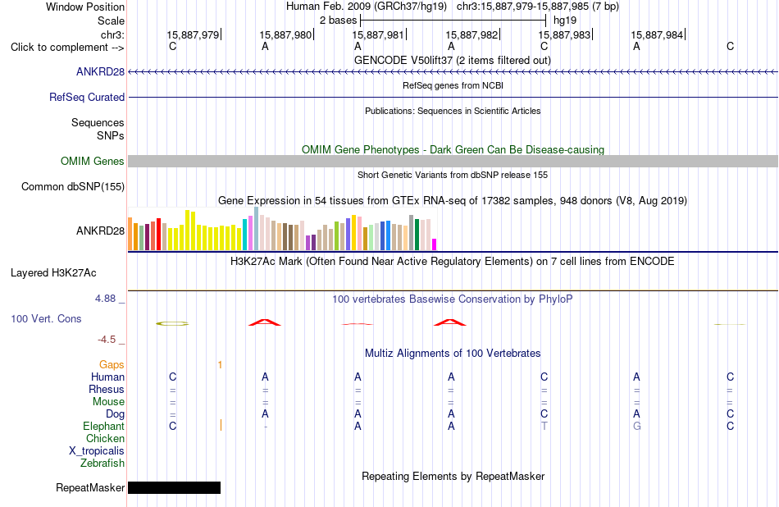Select the maroon bar in GTEx chart
Image resolution: width=779 pixels, height=507 pixels.
click(147, 237)
